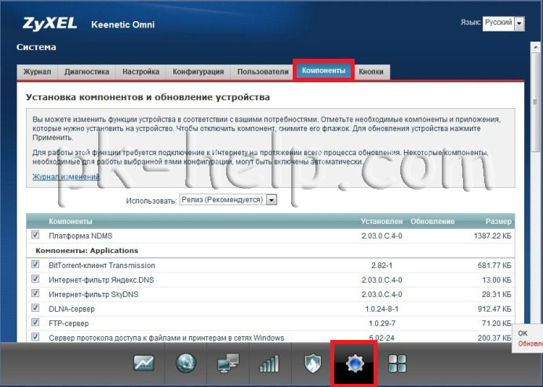Select the Кнопки tab
543x387 pixels.
coord(370,72)
